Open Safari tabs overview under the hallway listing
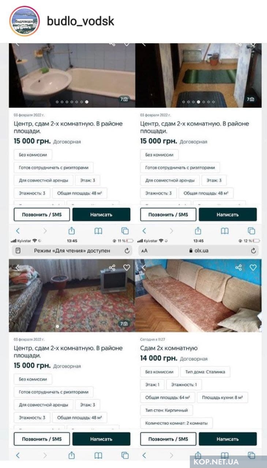Image resolution: width=267 pixels, height=468 pixels. point(251,231)
